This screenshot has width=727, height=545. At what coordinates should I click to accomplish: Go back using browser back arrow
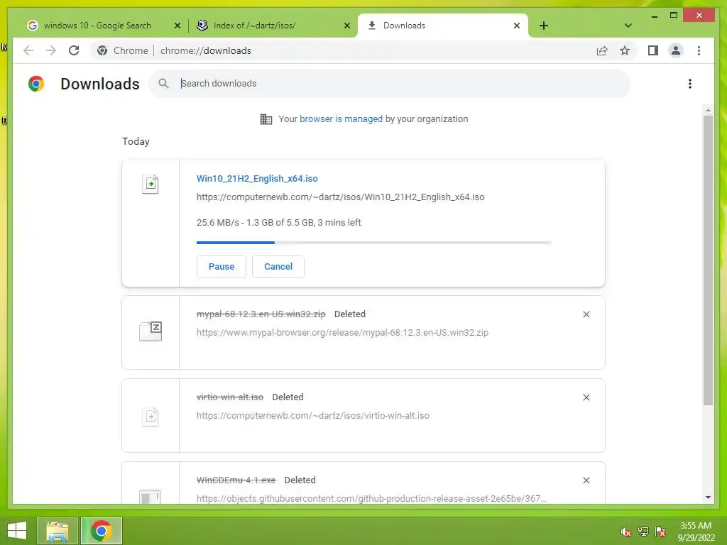pyautogui.click(x=28, y=50)
